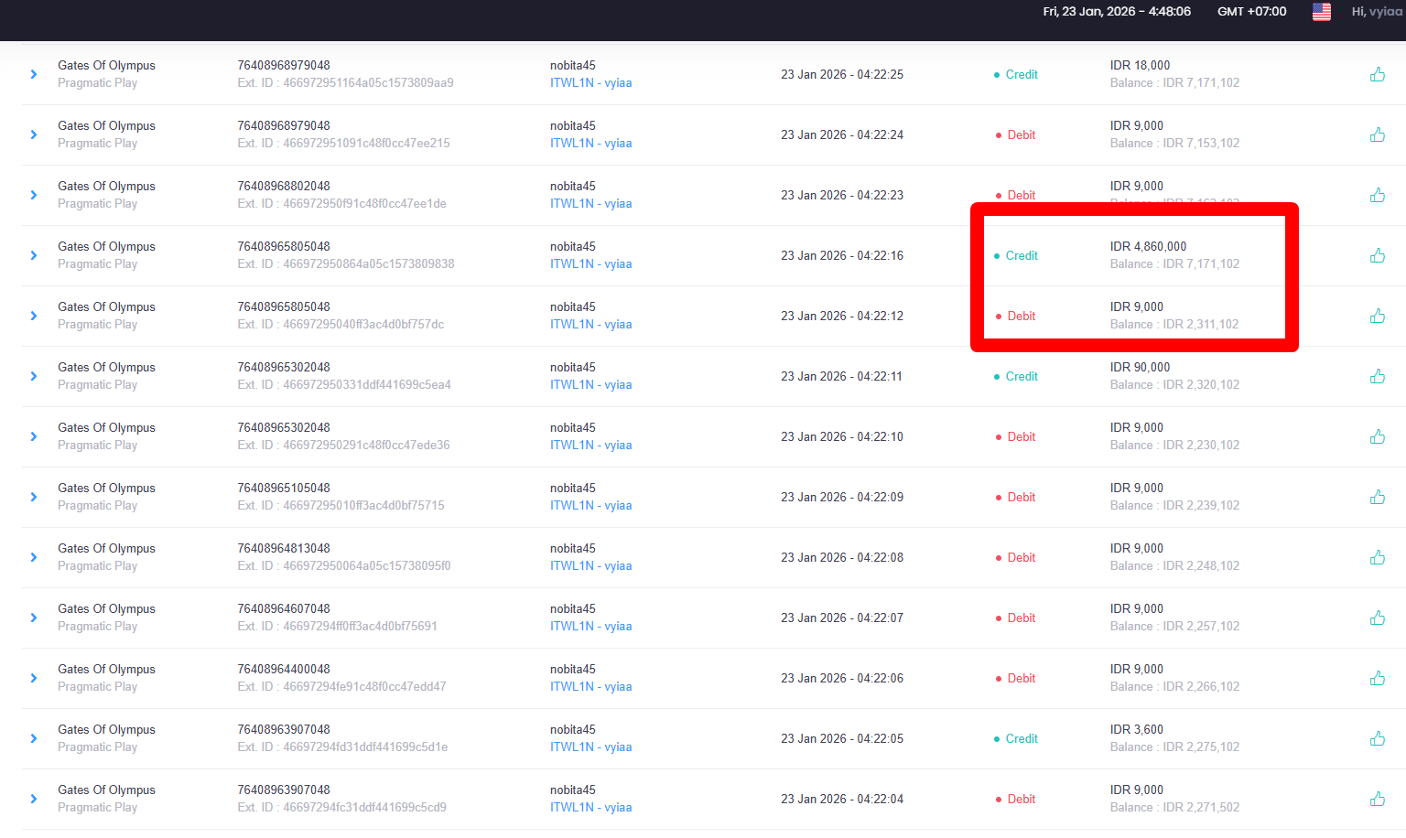Click Balance : IDR 2,311,102
This screenshot has width=1406, height=838.
(1174, 324)
